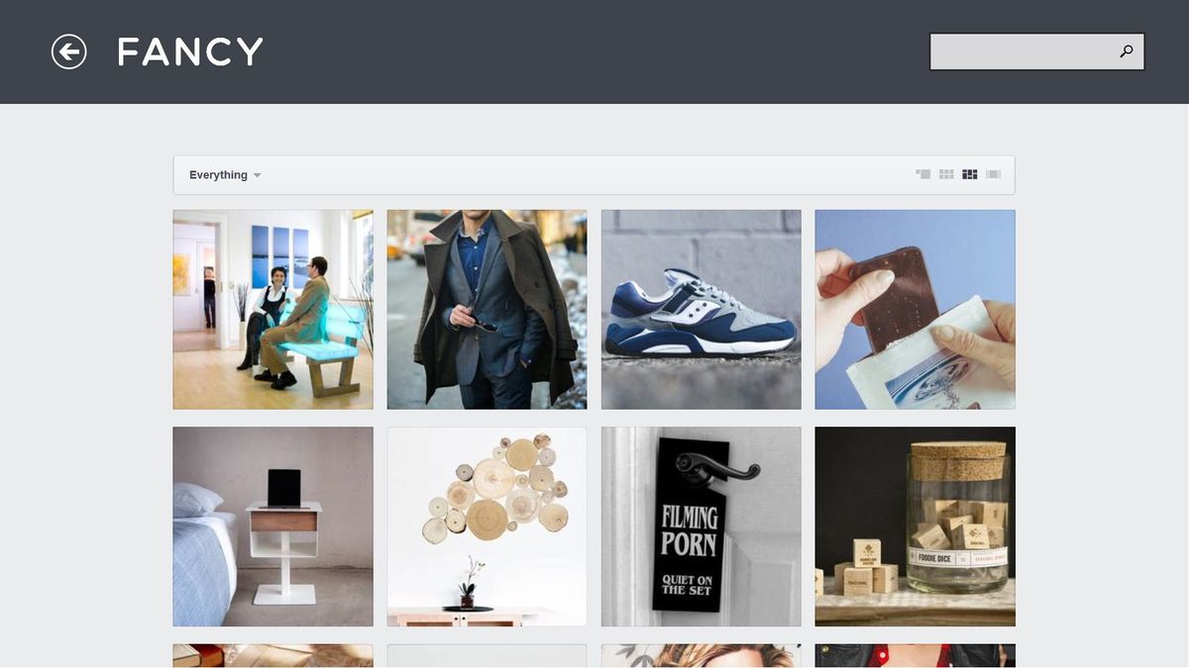Open the partially visible red jacket photo
Image resolution: width=1189 pixels, height=668 pixels.
(916, 656)
